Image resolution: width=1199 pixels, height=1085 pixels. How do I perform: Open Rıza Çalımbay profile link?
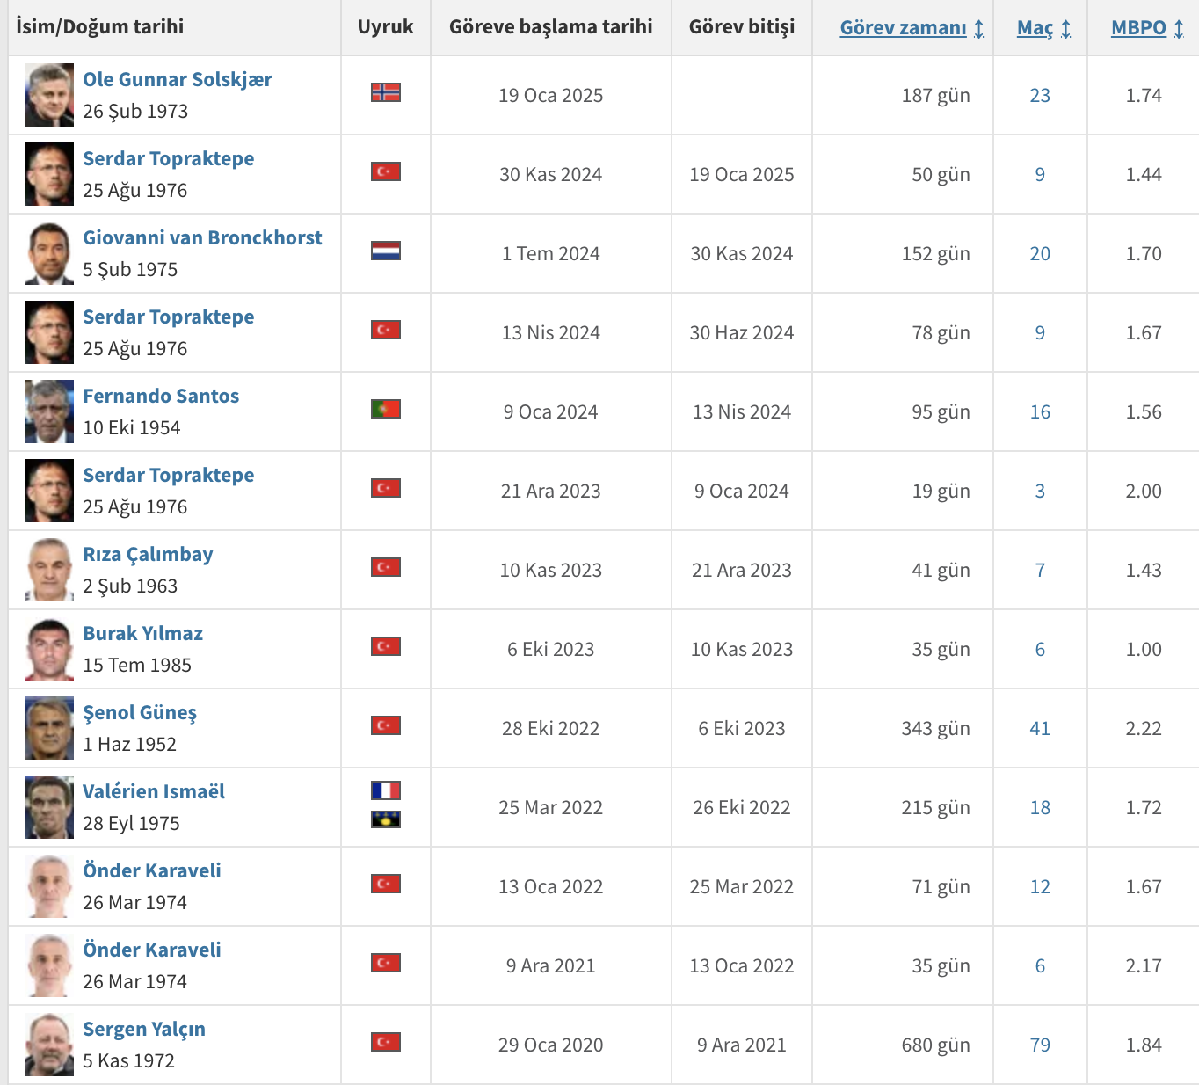(148, 554)
